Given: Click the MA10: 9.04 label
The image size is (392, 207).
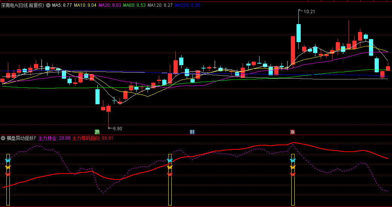Looking at the screenshot, I should pyautogui.click(x=85, y=5).
